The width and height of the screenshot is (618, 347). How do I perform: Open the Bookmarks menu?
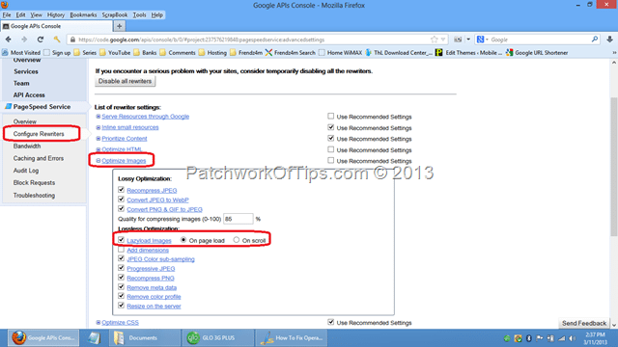[x=83, y=15]
